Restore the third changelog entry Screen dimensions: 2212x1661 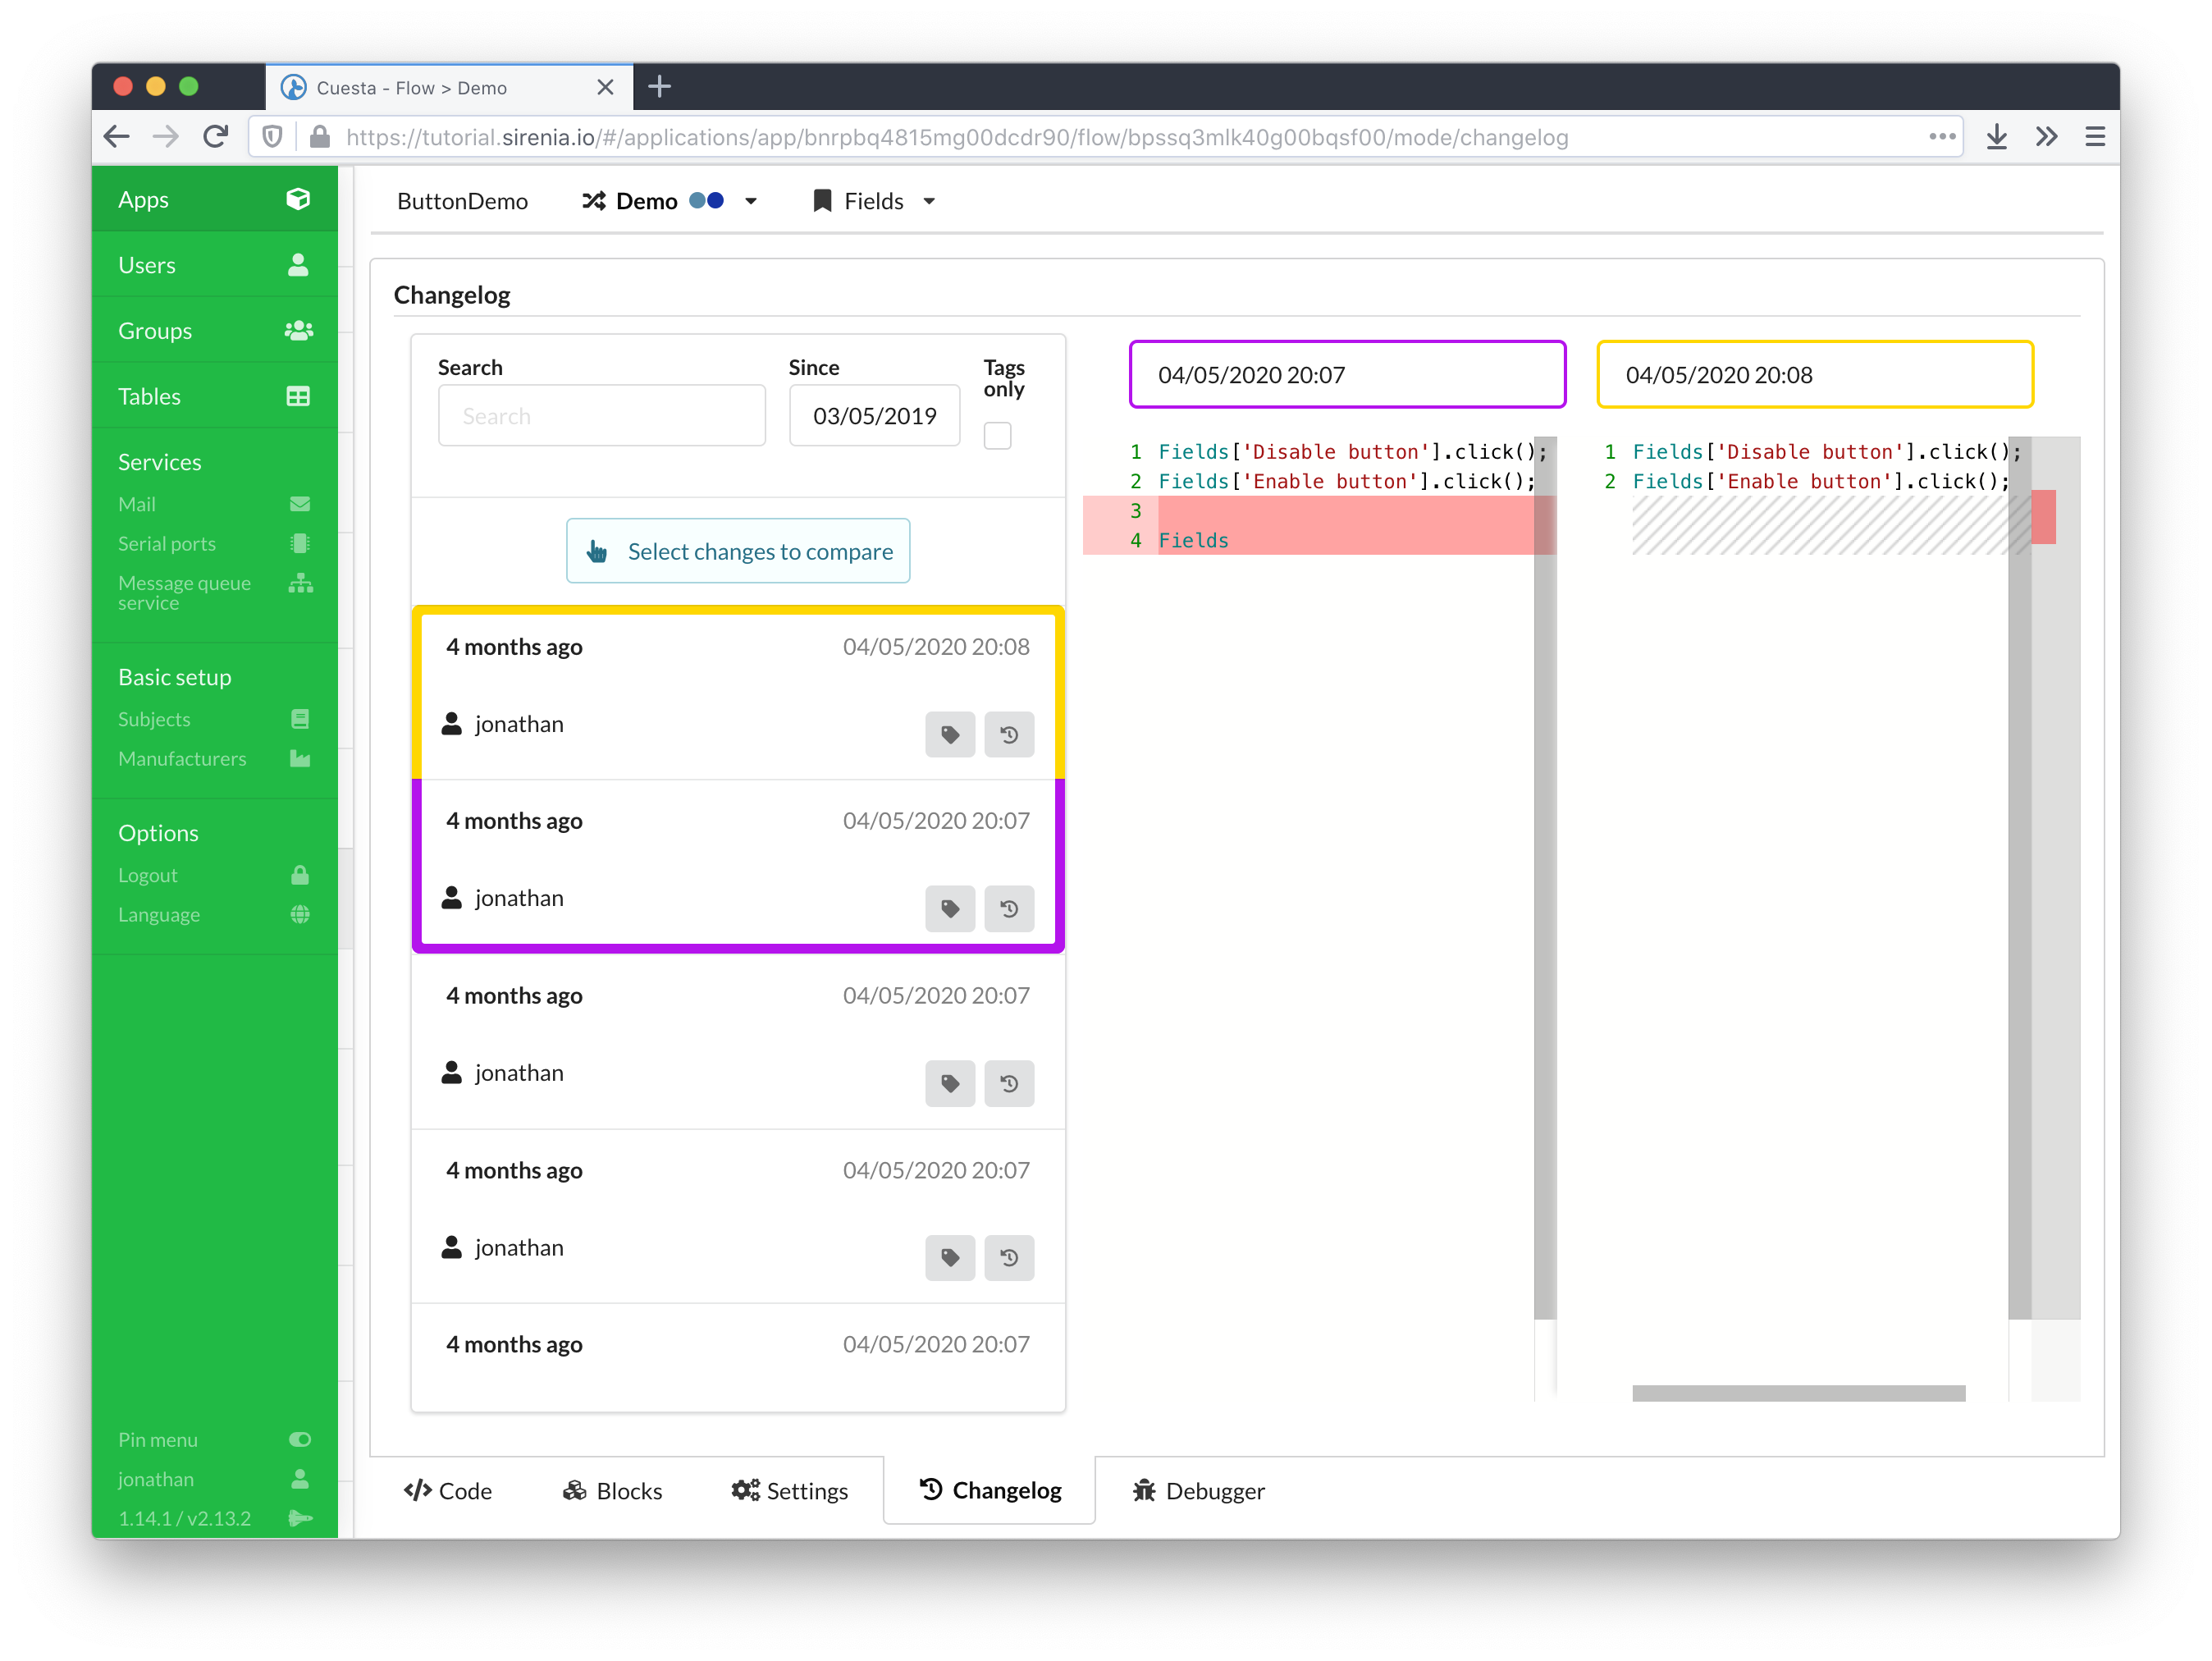[1009, 1084]
